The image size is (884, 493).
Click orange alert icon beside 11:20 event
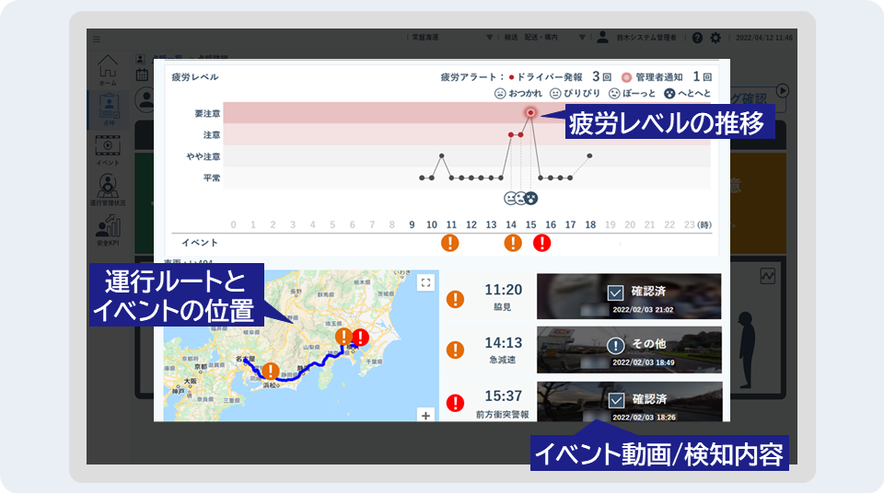[x=455, y=299]
